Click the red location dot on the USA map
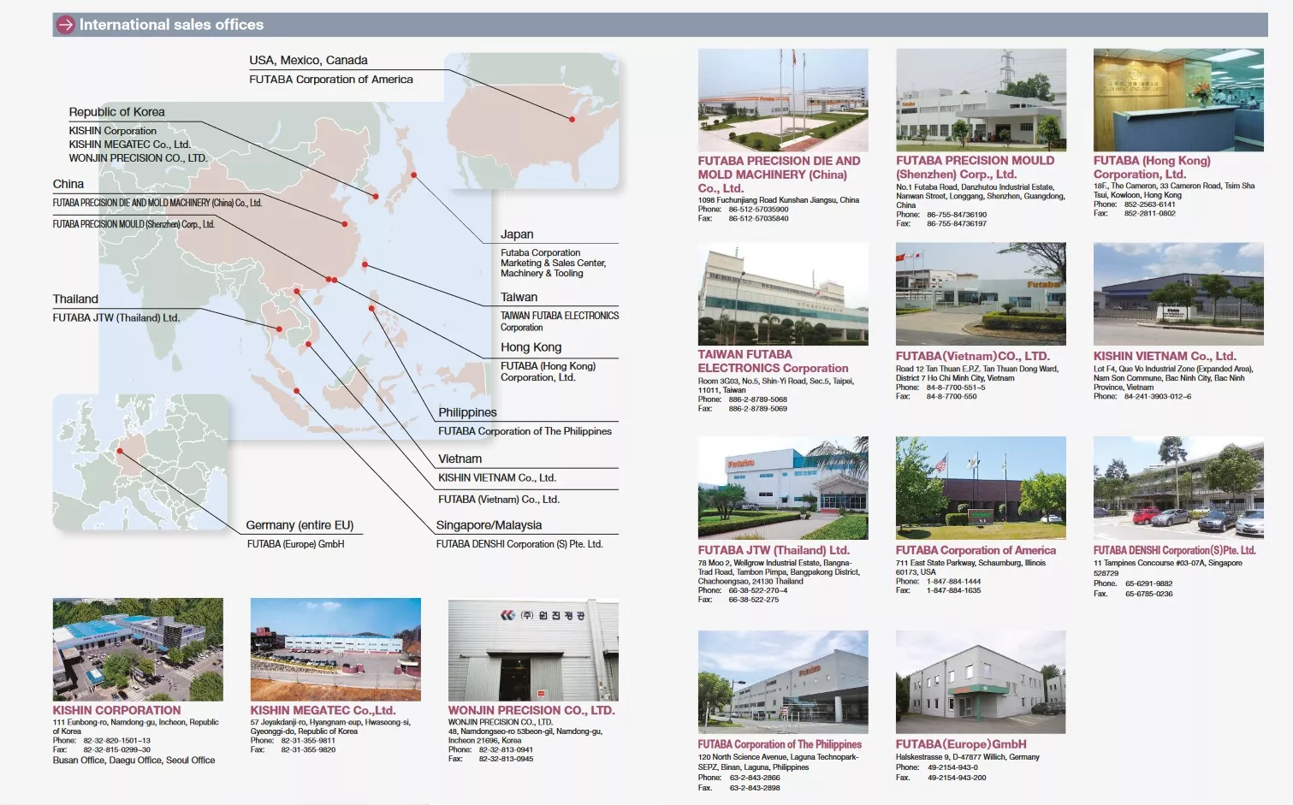Screen dimensions: 1293x805 coord(572,119)
